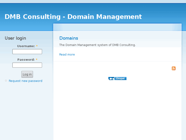The height and width of the screenshot is (140, 186).
Task: Follow the Request new password link
Action: tap(26, 81)
